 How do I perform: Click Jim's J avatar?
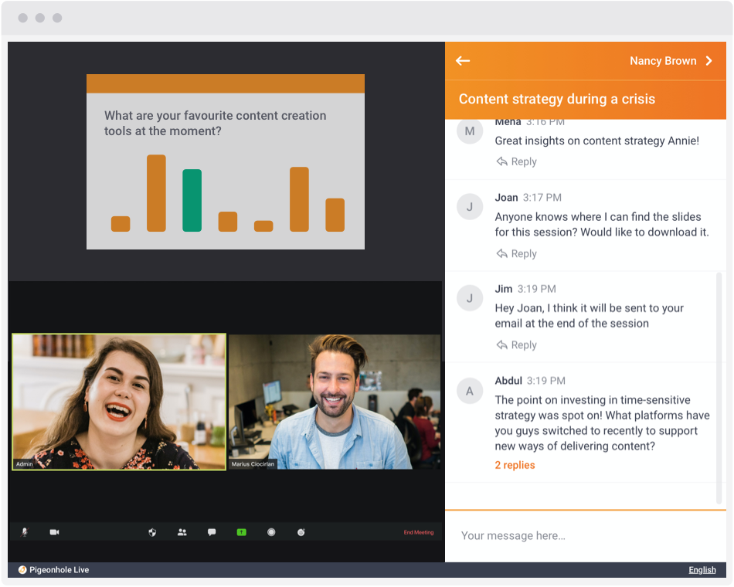(470, 298)
